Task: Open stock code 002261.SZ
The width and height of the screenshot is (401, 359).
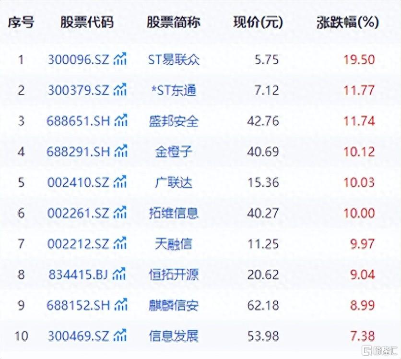Action: coord(78,213)
